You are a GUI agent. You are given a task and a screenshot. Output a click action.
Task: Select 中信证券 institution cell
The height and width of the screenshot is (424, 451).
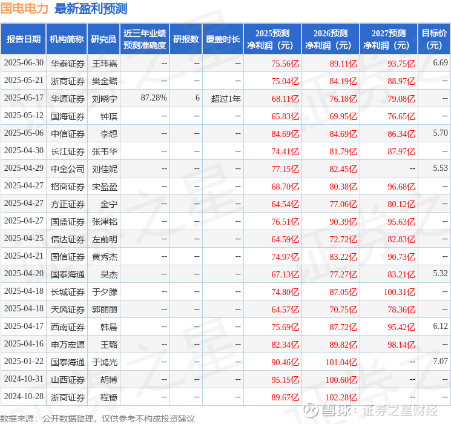click(68, 134)
